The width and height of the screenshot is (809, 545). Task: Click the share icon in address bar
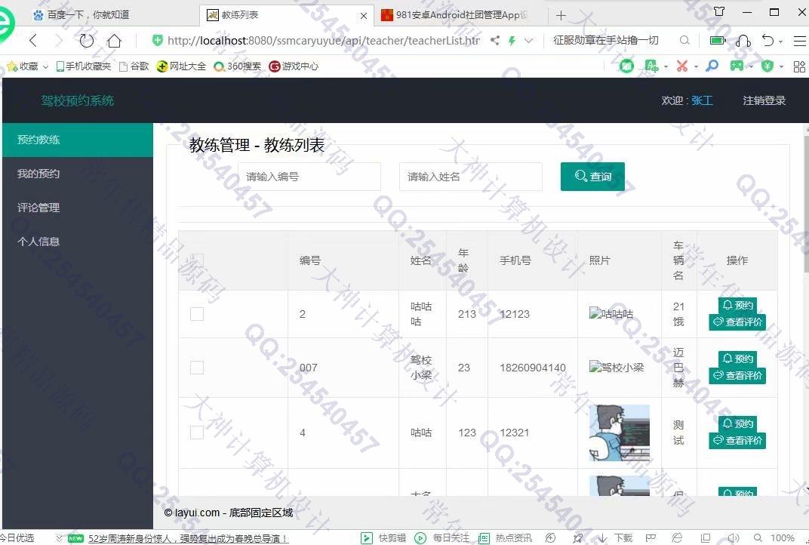pyautogui.click(x=495, y=40)
